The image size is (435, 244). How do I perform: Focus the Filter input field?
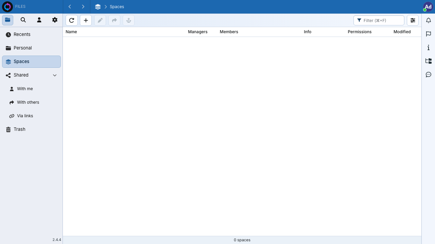point(379,20)
